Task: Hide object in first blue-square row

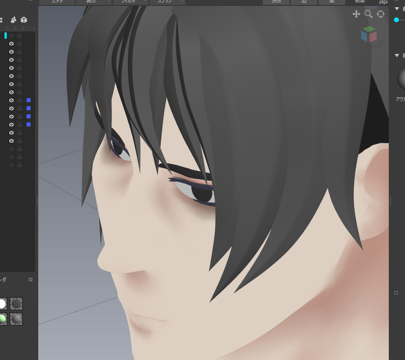Action: [11, 100]
